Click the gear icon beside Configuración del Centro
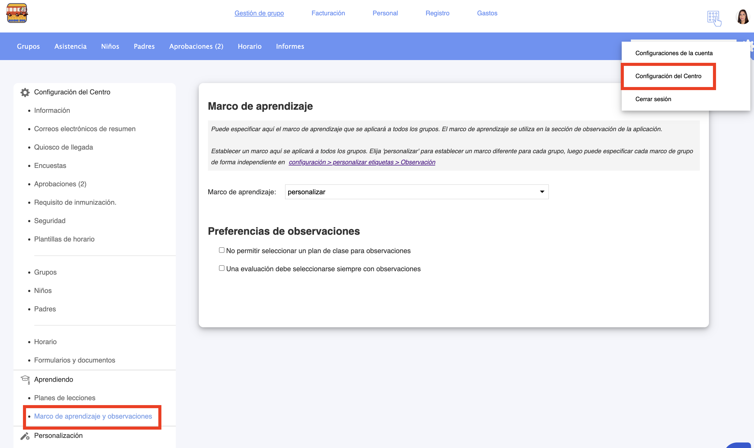This screenshot has width=754, height=448. (x=25, y=92)
